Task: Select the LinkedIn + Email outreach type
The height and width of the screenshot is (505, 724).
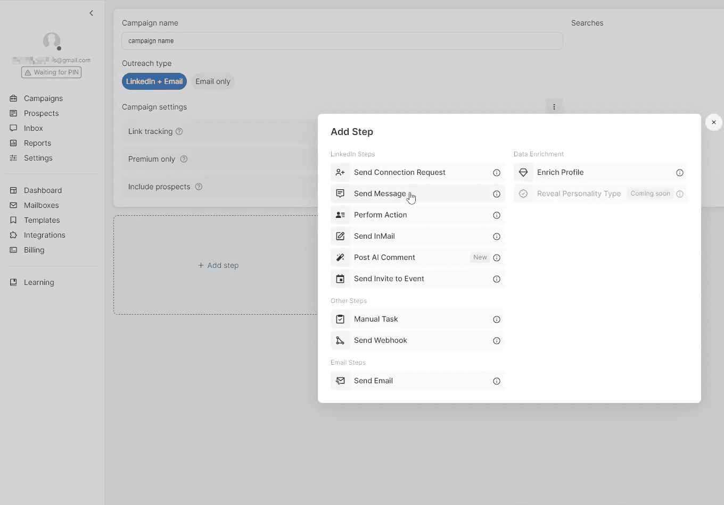Action: pos(154,81)
